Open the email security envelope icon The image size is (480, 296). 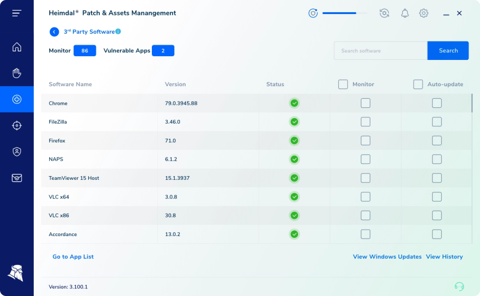point(17,178)
